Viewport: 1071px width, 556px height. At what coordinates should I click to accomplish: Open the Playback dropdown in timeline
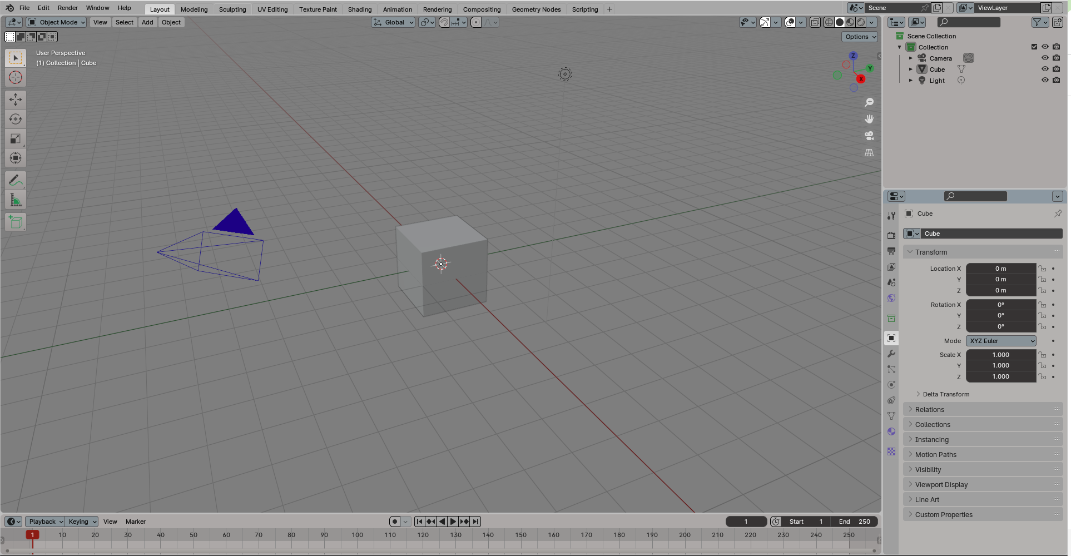click(x=45, y=522)
